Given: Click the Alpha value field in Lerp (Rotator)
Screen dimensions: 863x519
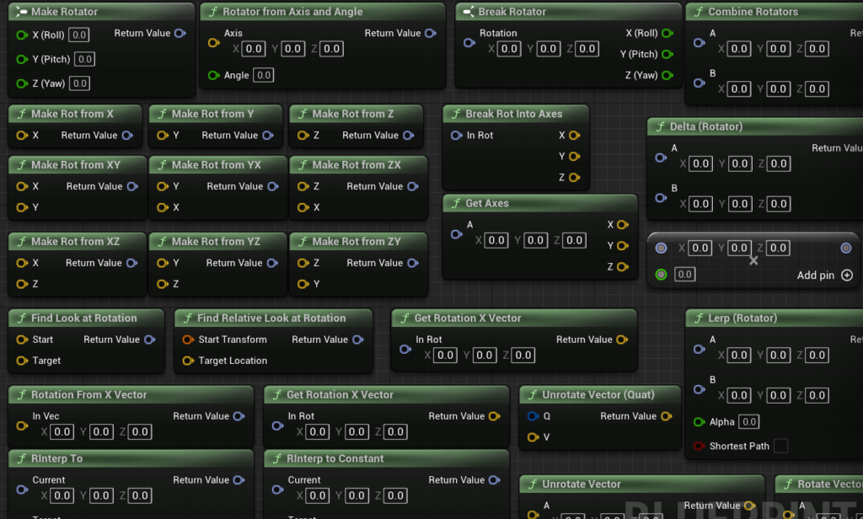Looking at the screenshot, I should (x=748, y=422).
